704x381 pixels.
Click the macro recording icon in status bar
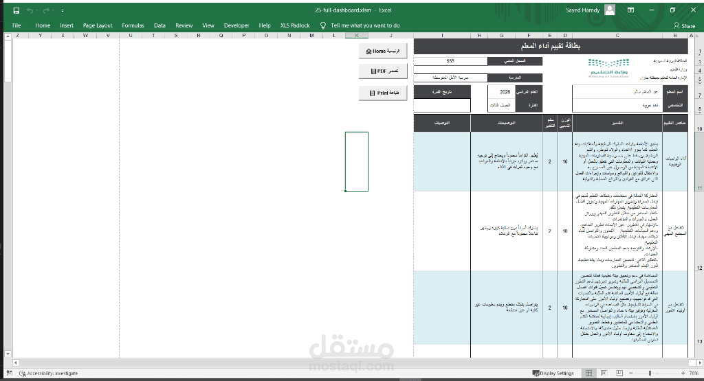[9, 373]
